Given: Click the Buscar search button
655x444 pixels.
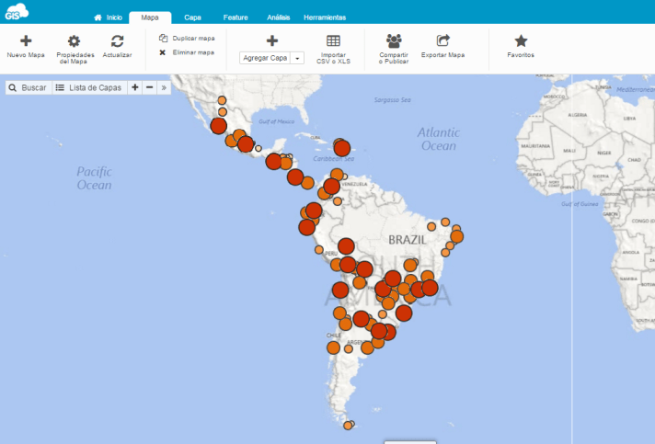Looking at the screenshot, I should tap(29, 87).
